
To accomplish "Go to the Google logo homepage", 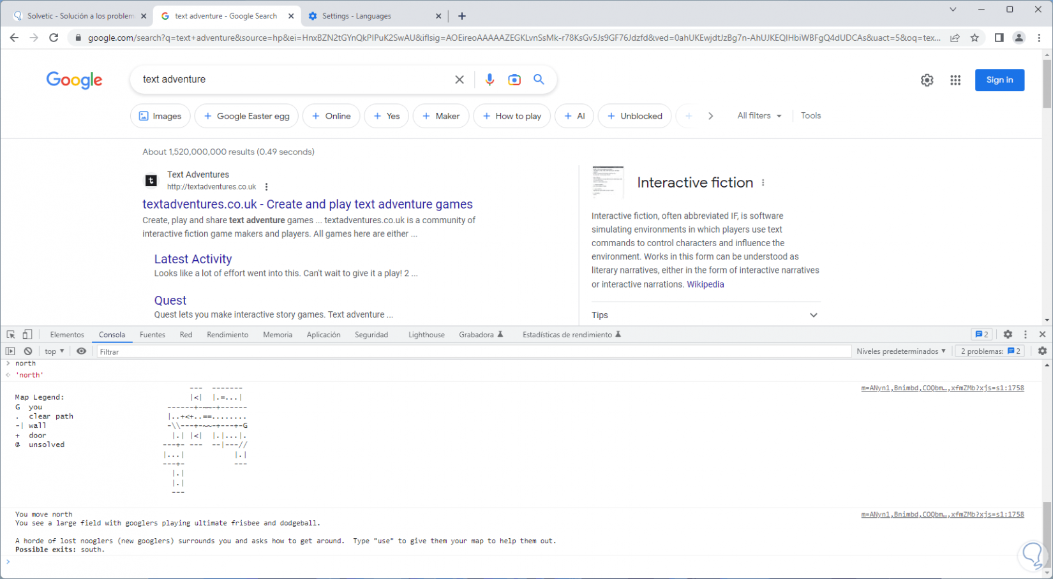I will coord(74,80).
